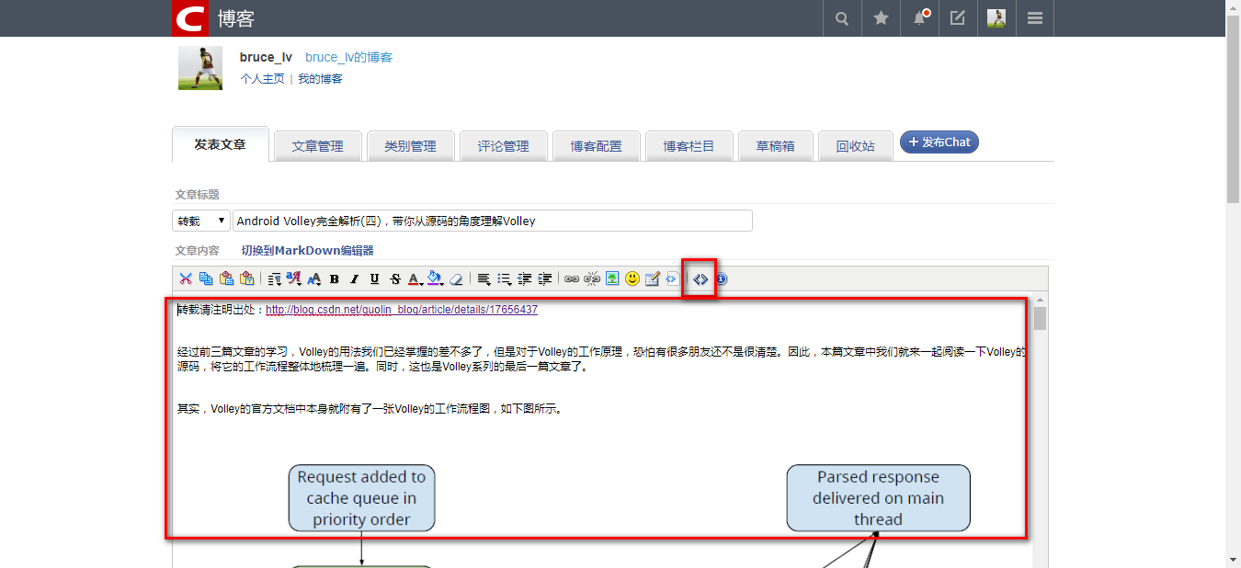The image size is (1241, 568).
Task: Open the hamburger menu in header
Action: tap(1035, 18)
